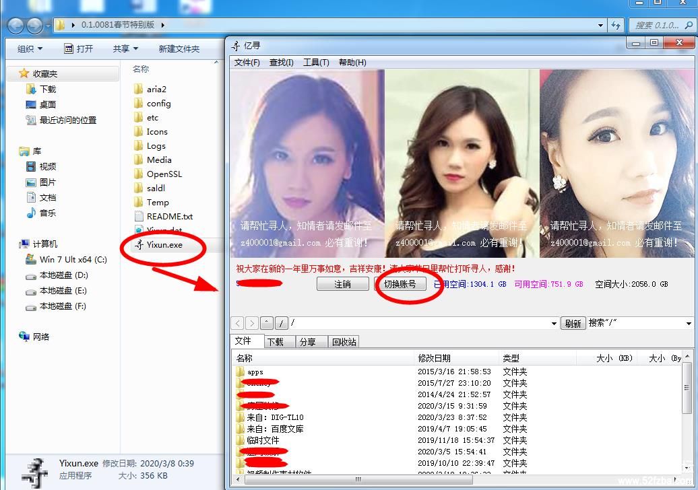Click the 名称 column header in Explorer

pos(141,69)
